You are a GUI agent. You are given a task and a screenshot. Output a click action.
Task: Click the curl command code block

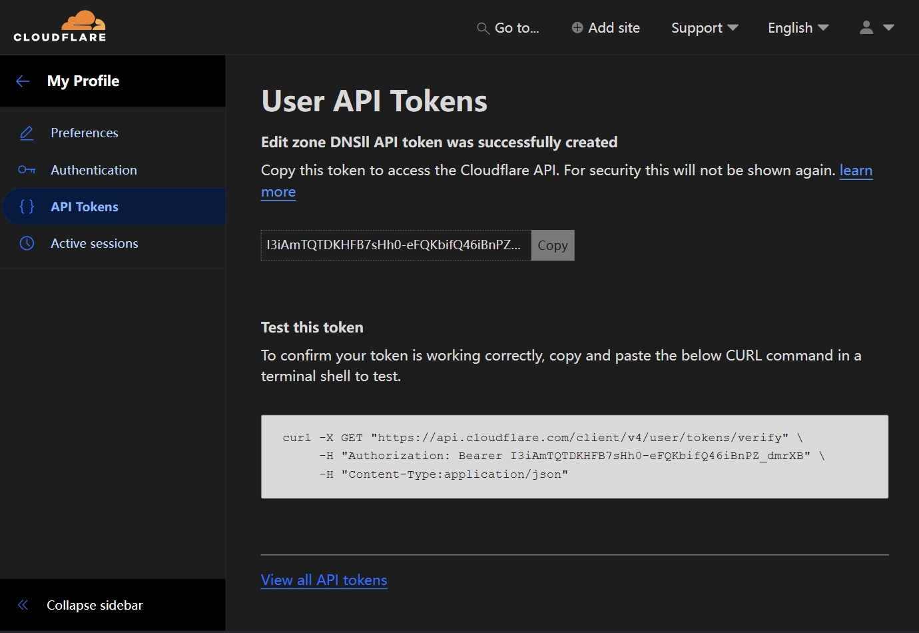[x=575, y=456]
